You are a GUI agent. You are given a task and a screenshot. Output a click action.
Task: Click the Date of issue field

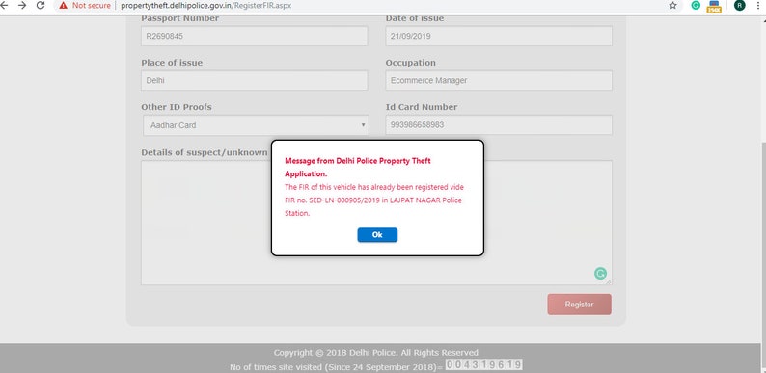click(499, 36)
